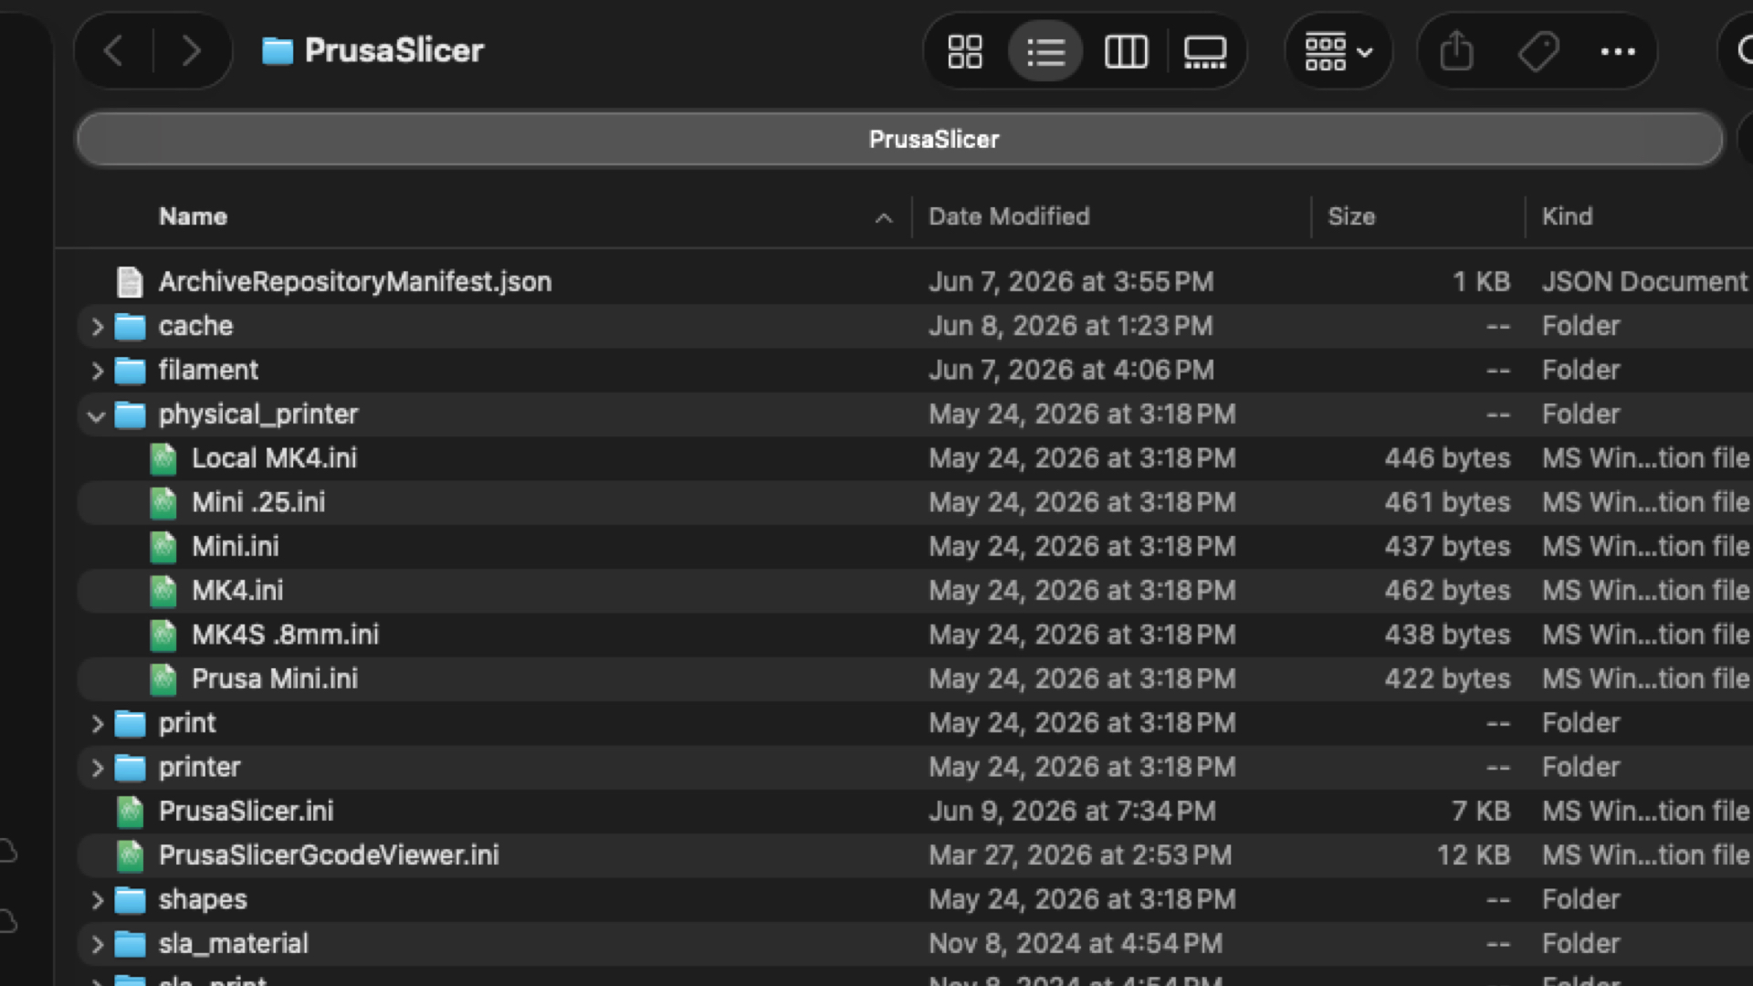Select the cache folder name

195,326
